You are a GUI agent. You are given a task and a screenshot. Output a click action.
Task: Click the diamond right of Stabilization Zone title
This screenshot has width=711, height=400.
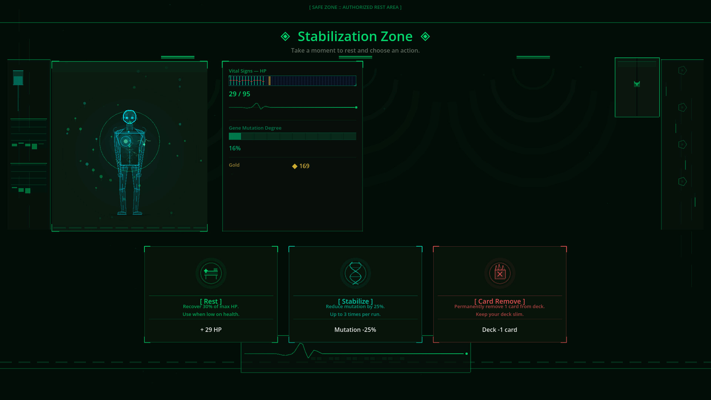pyautogui.click(x=425, y=36)
